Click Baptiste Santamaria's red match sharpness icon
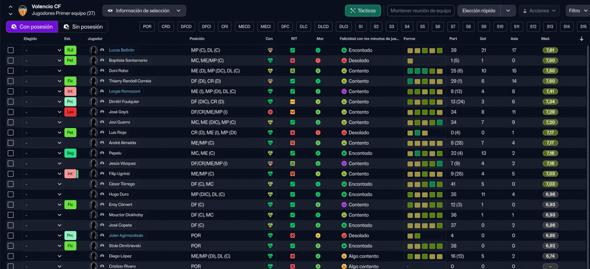590x269 pixels. 292,60
